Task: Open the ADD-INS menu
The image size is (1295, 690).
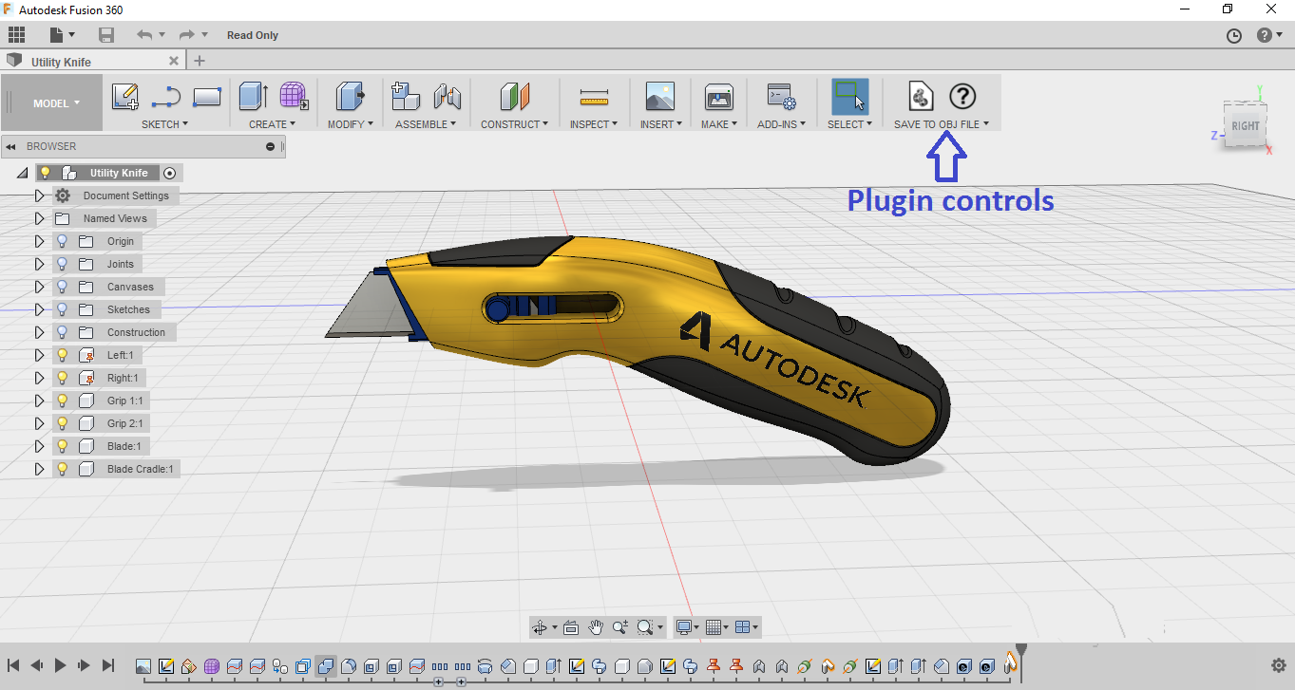Action: point(781,124)
